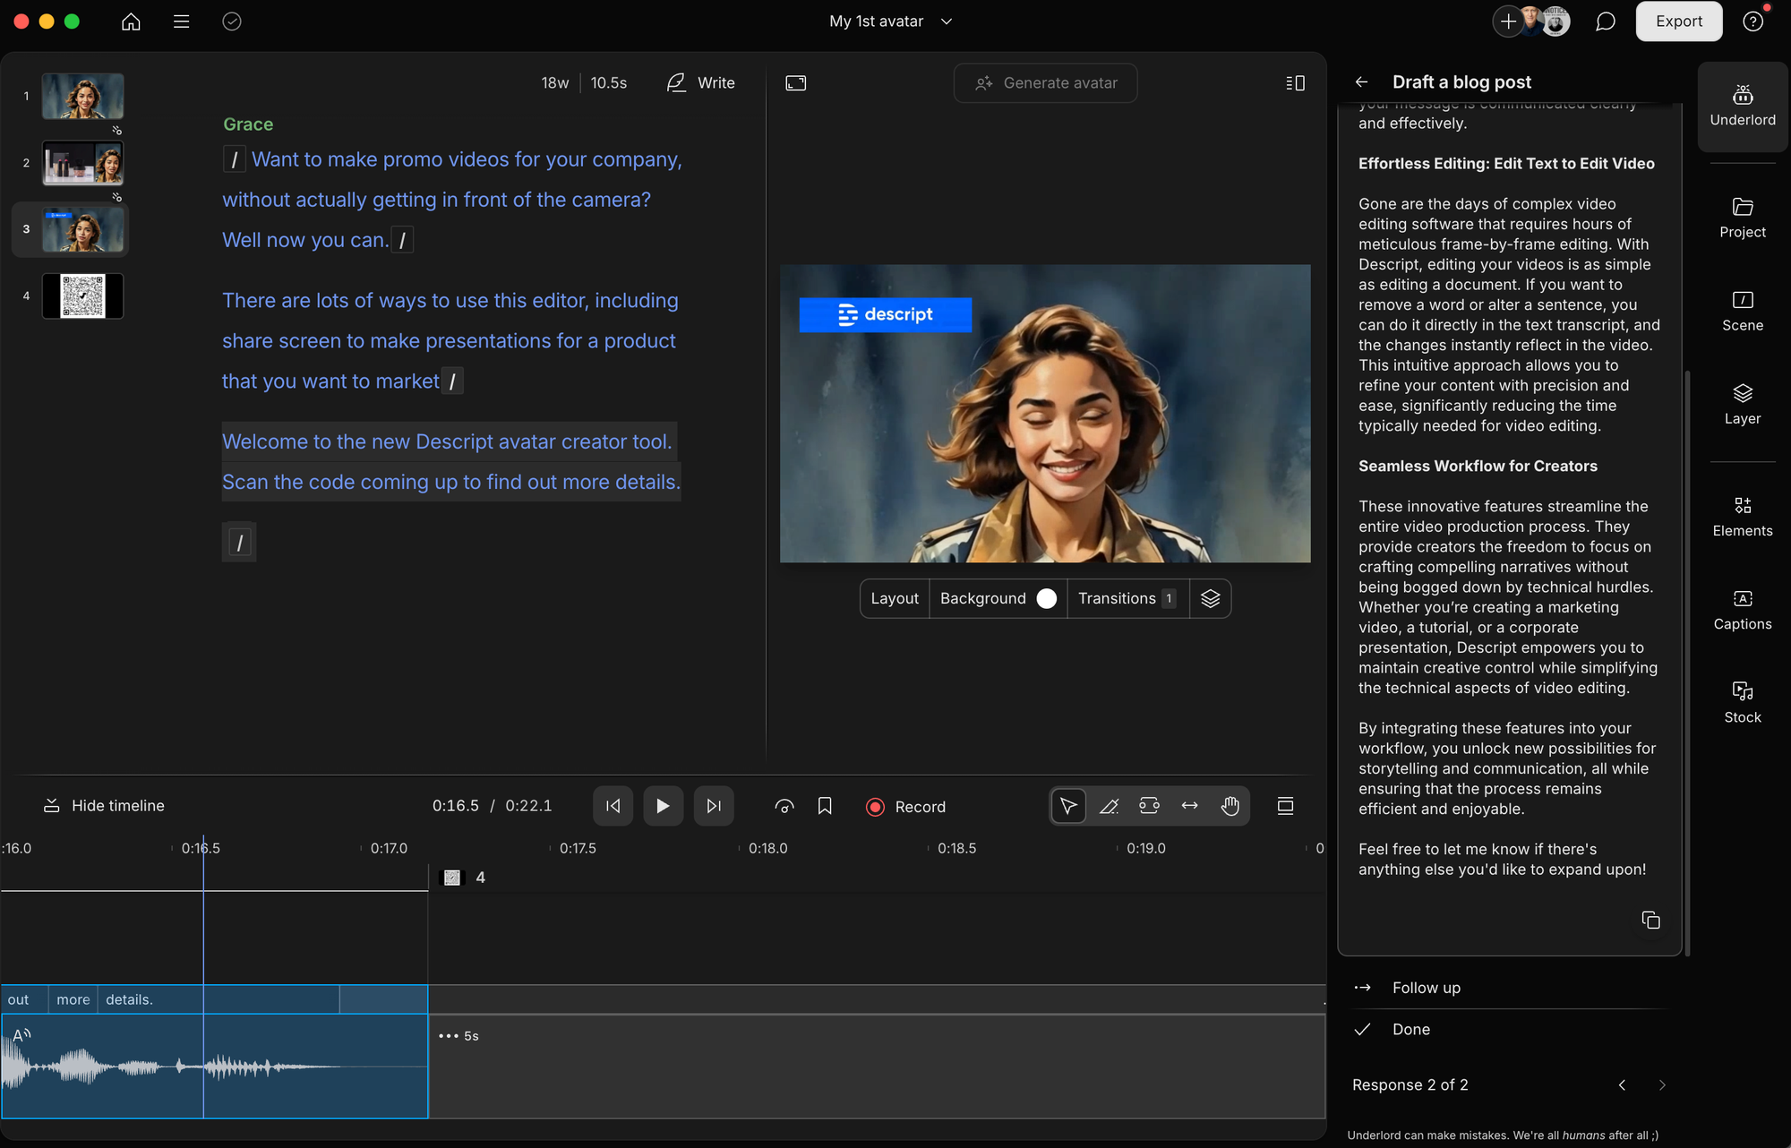Screen dimensions: 1791x1148
Task: Click scene 4 marker in timeline
Action: coord(465,878)
